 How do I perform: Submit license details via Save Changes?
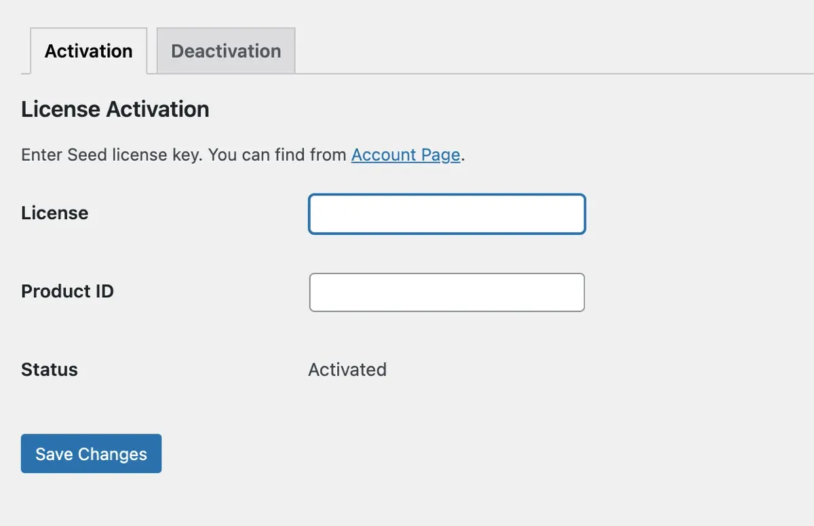coord(91,453)
